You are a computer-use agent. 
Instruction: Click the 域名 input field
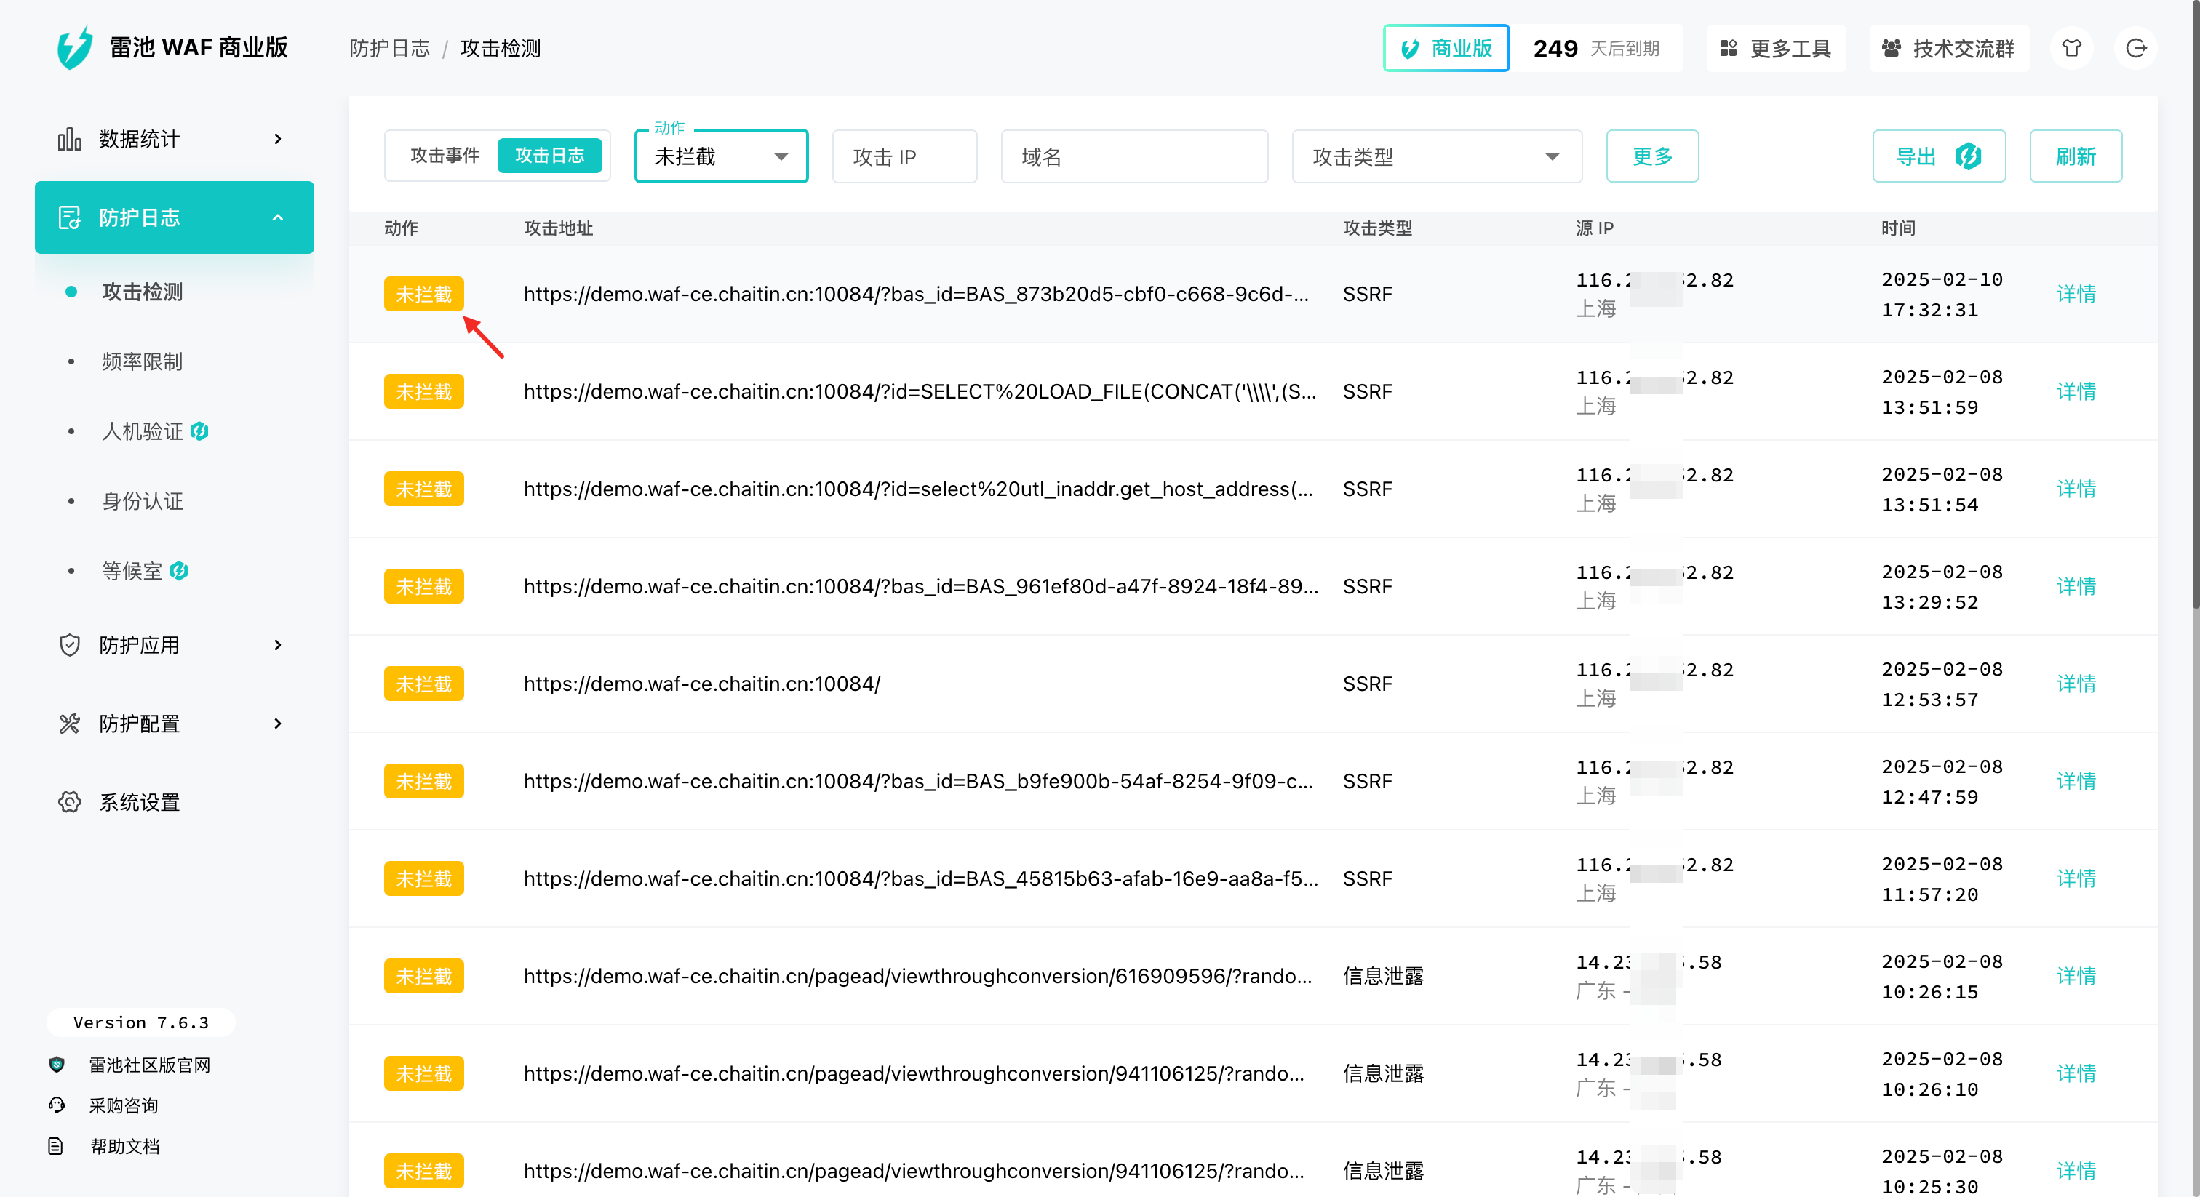coord(1134,156)
